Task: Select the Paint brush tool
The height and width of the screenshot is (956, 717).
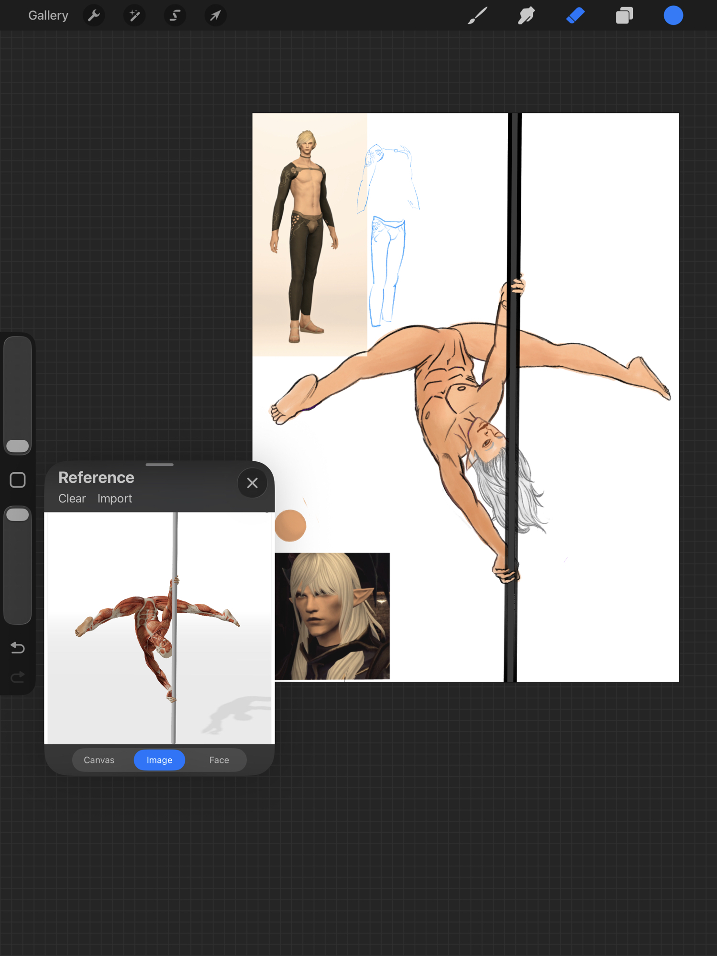Action: [x=477, y=16]
